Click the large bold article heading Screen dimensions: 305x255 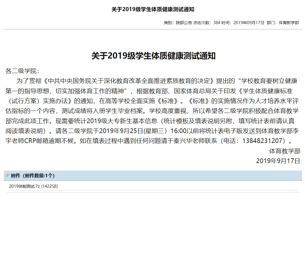click(x=154, y=56)
